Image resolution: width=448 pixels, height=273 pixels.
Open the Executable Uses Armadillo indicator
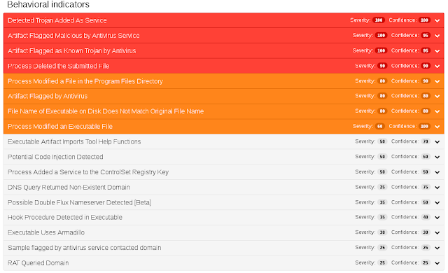point(224,232)
